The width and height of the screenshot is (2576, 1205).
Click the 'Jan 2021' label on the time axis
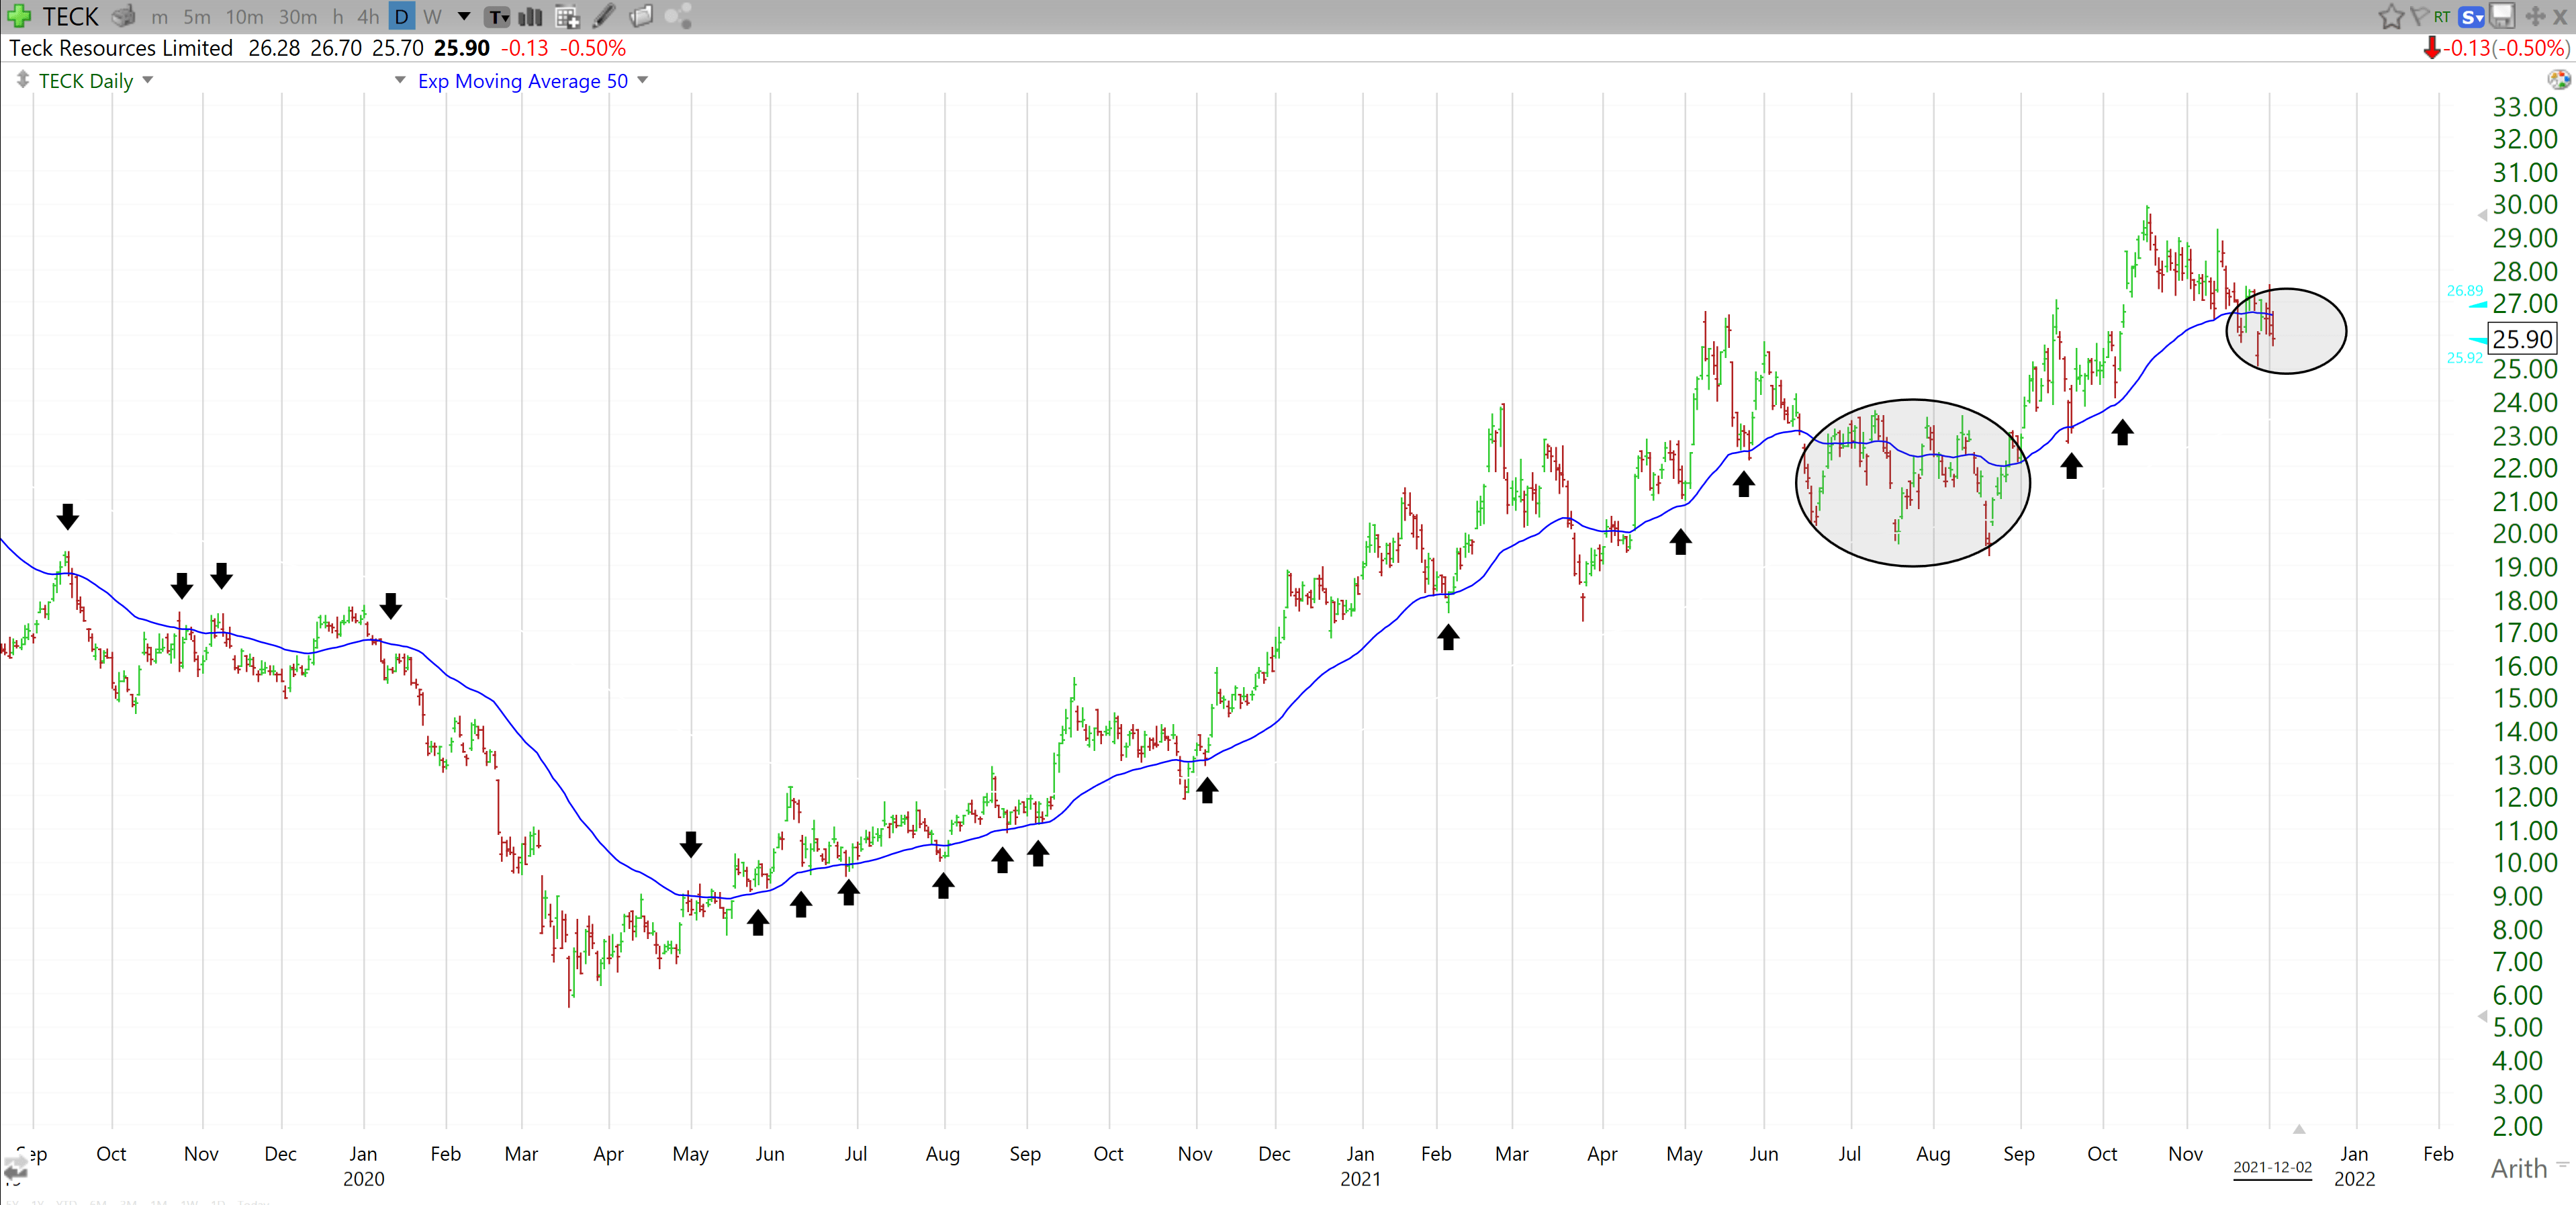click(1360, 1166)
